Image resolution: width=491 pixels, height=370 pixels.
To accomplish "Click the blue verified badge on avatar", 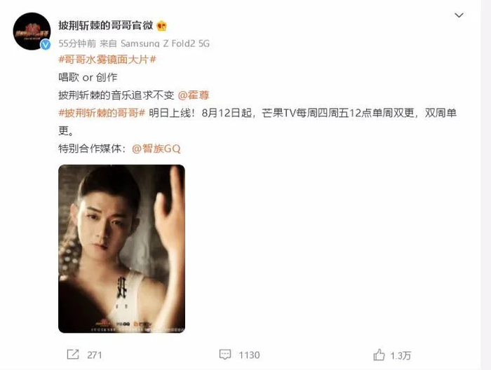I will click(x=46, y=45).
